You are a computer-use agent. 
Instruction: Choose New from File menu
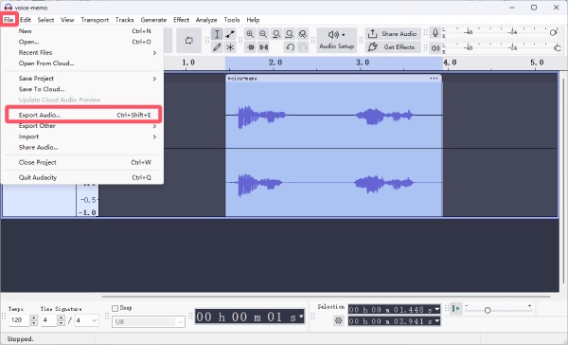tap(83, 31)
